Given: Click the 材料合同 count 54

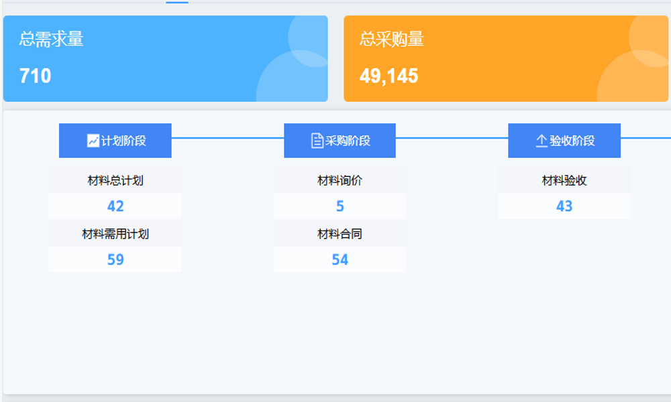Looking at the screenshot, I should pos(340,259).
